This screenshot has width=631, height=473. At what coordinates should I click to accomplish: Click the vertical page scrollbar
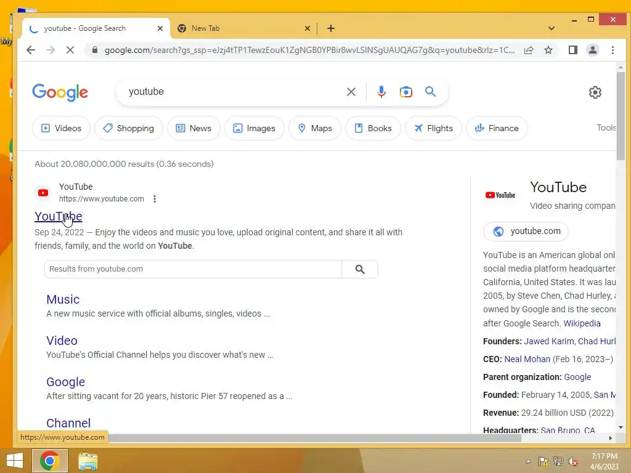pos(621,116)
